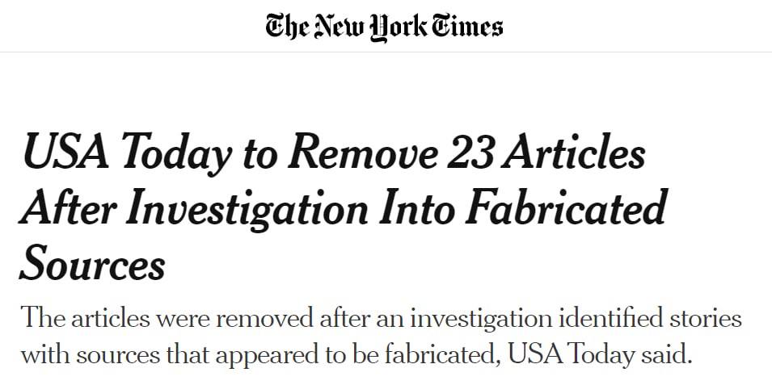Click the headline's last word "Sources"

[x=92, y=262]
